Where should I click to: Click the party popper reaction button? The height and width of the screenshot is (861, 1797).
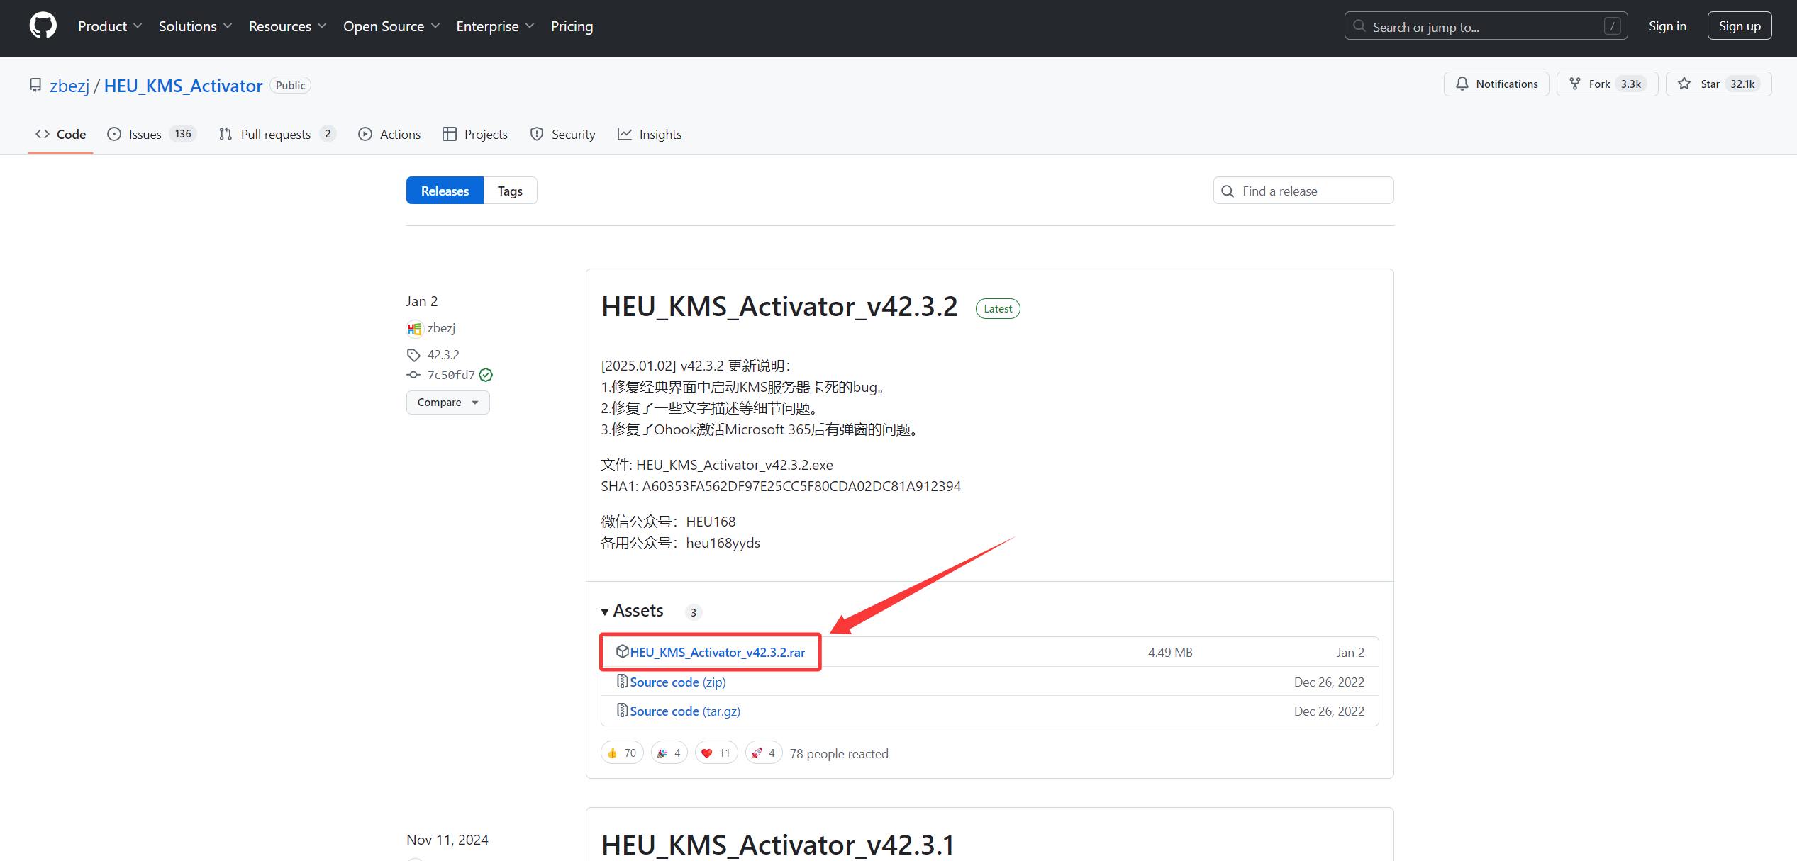click(669, 753)
